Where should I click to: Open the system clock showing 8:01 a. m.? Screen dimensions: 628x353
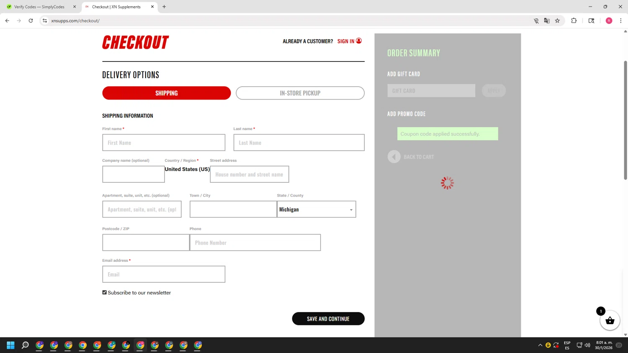603,345
